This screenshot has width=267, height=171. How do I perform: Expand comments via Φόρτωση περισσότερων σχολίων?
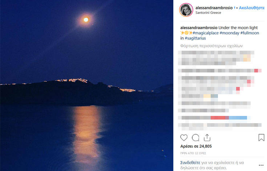pos(211,46)
